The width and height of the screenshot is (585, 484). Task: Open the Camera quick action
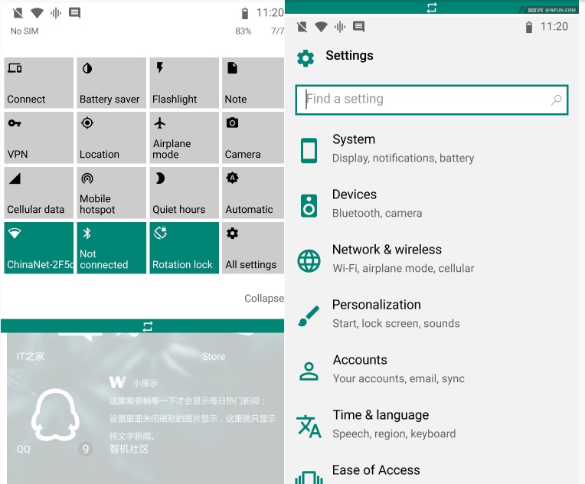[x=252, y=138]
